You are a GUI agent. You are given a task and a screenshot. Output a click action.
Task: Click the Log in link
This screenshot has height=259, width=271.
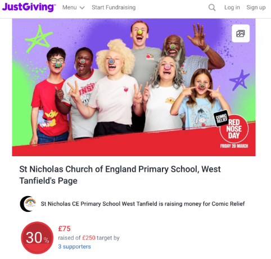(x=232, y=7)
